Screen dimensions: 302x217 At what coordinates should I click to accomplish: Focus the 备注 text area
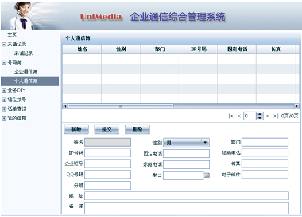pyautogui.click(x=187, y=208)
